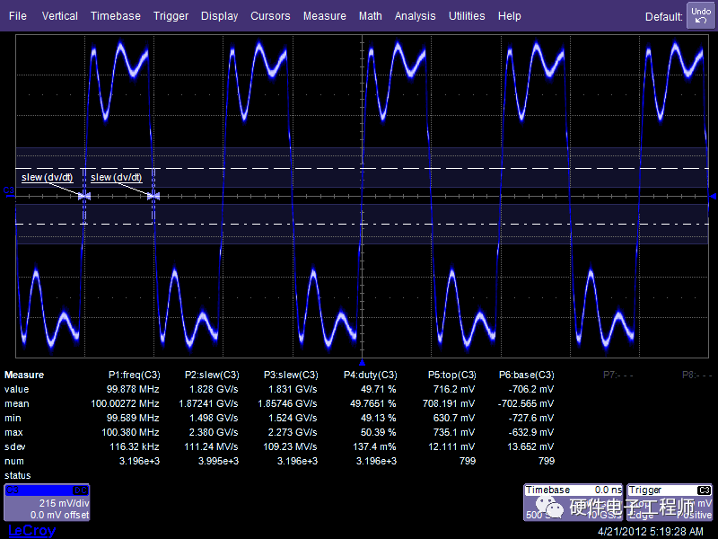
Task: Click the C3 channel ground marker
Action: [8, 192]
